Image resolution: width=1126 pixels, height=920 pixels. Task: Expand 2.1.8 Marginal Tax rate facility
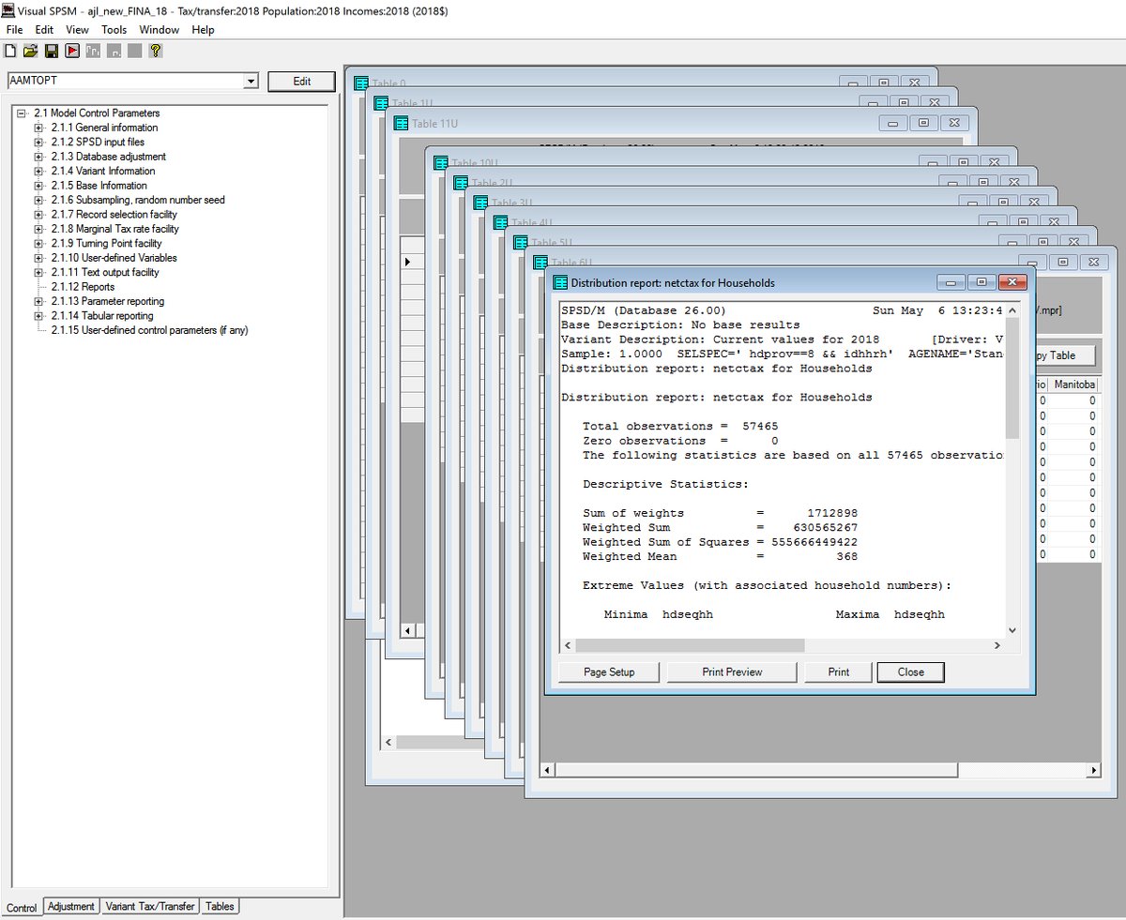[x=38, y=229]
